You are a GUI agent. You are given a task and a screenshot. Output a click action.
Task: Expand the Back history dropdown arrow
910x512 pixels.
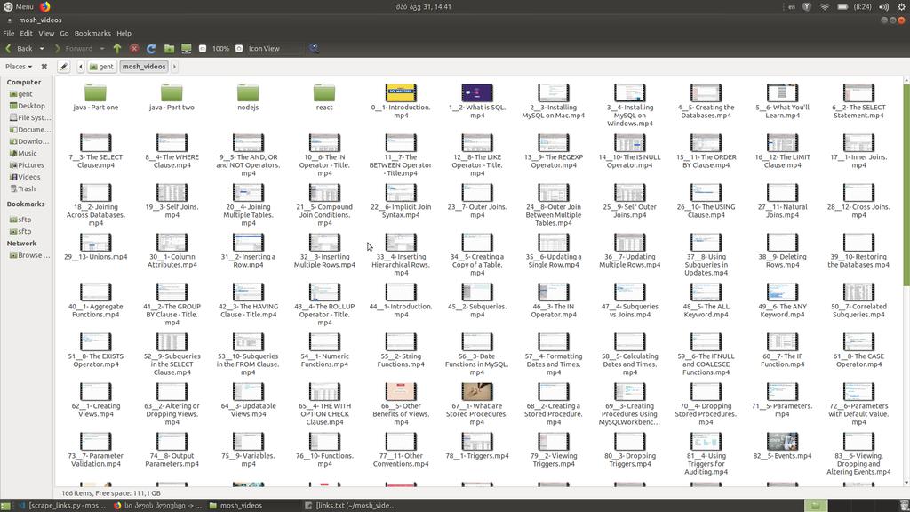[x=42, y=49]
